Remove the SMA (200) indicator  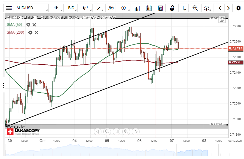pyautogui.click(x=36, y=33)
